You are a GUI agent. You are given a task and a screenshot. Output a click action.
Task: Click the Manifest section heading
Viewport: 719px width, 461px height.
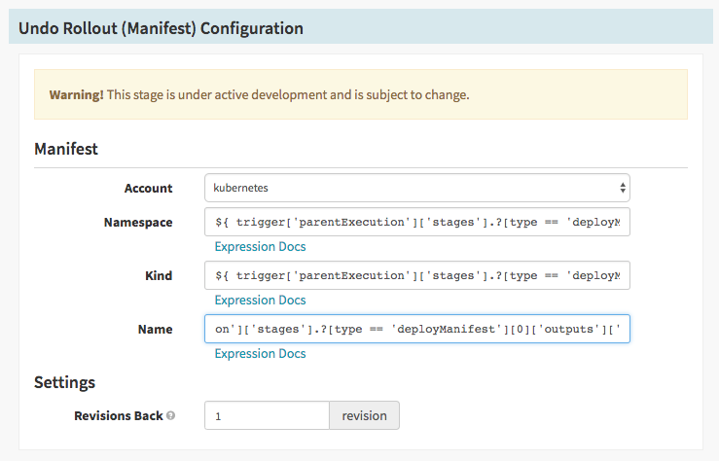pos(66,150)
